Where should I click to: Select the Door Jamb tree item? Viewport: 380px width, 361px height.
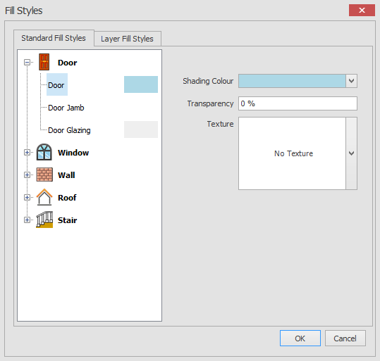click(x=66, y=108)
